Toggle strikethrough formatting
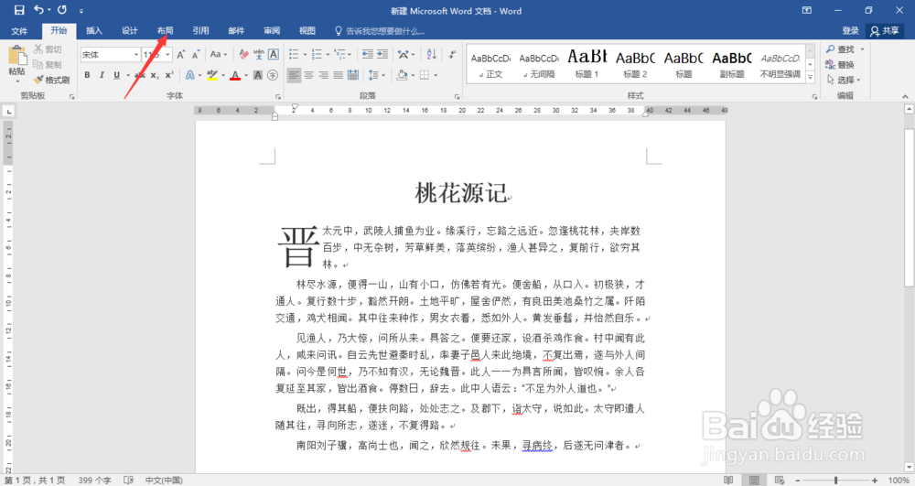The image size is (915, 486). tap(140, 75)
